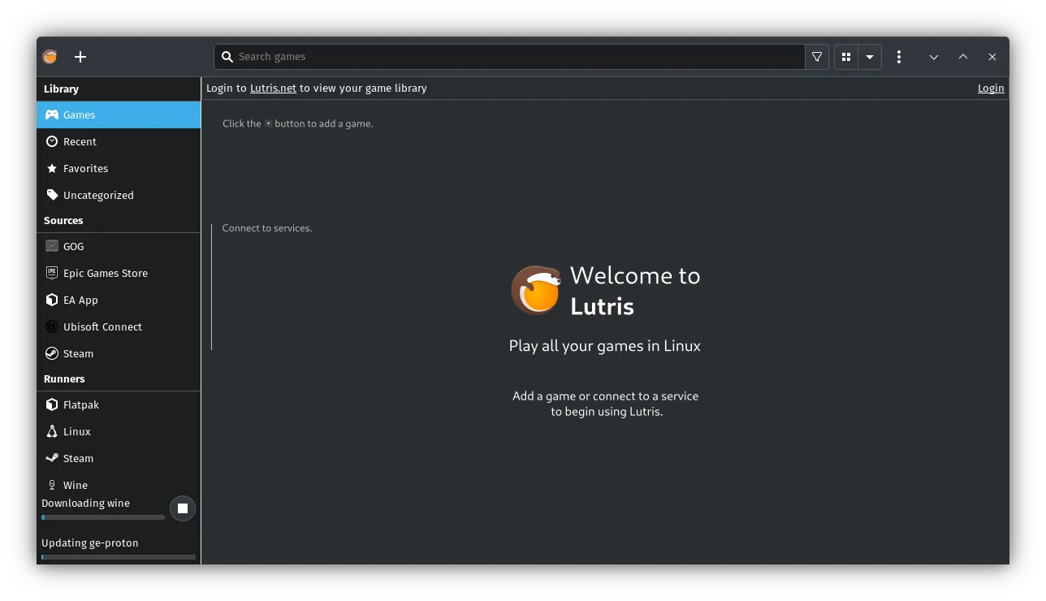Select the Epic Games Store label
The image size is (1046, 601).
click(106, 273)
